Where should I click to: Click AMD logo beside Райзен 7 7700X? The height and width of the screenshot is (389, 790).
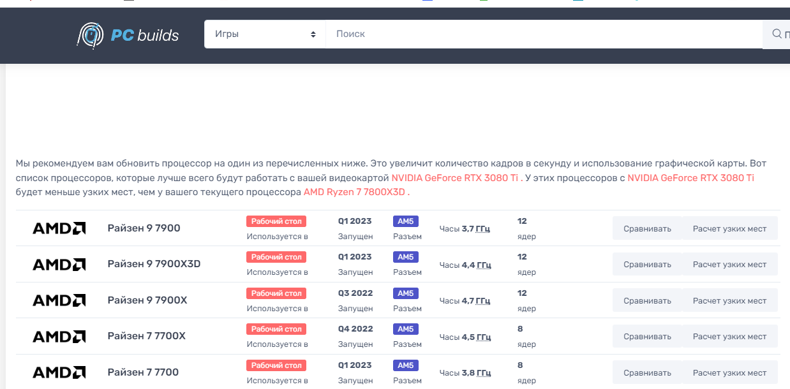(x=59, y=336)
